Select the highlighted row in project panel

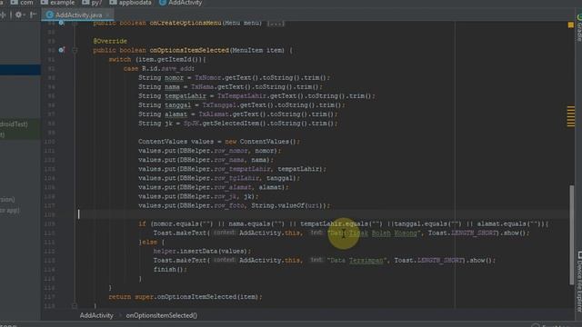pos(20,70)
